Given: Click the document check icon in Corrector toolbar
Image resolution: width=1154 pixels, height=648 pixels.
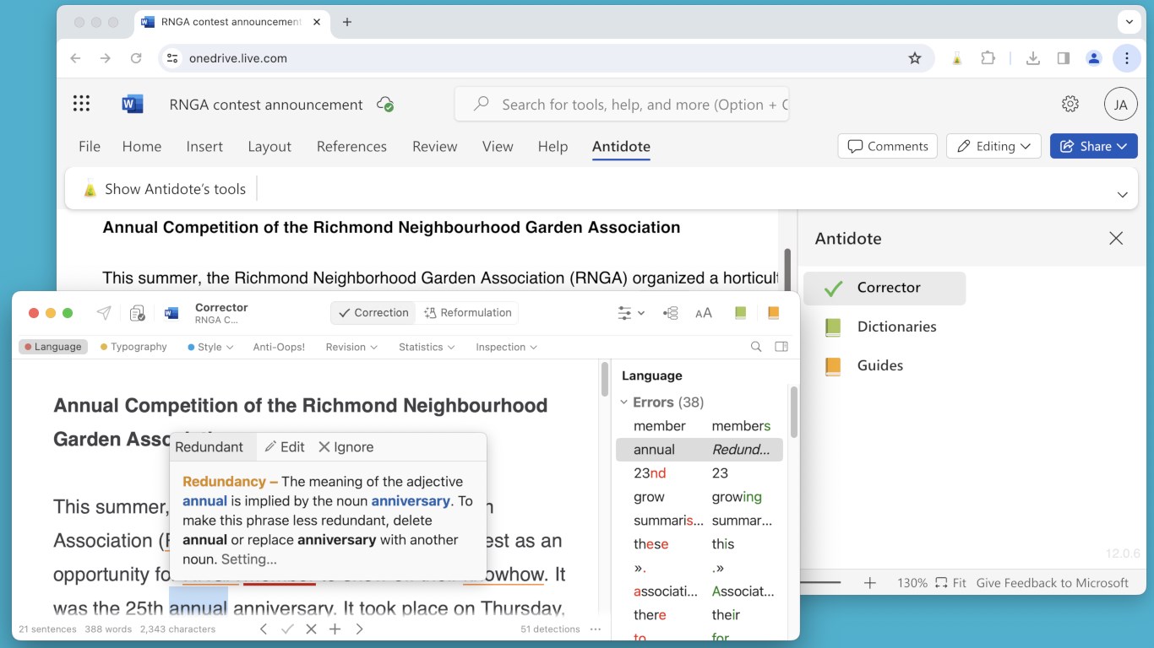Looking at the screenshot, I should pyautogui.click(x=137, y=313).
